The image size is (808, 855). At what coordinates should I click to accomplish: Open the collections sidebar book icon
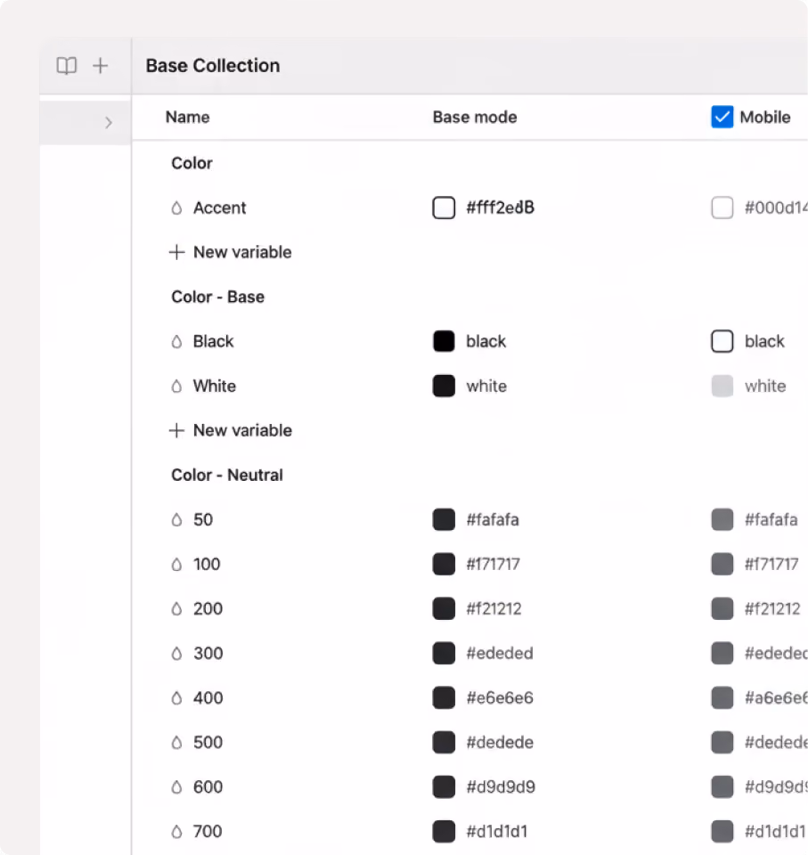pos(67,66)
